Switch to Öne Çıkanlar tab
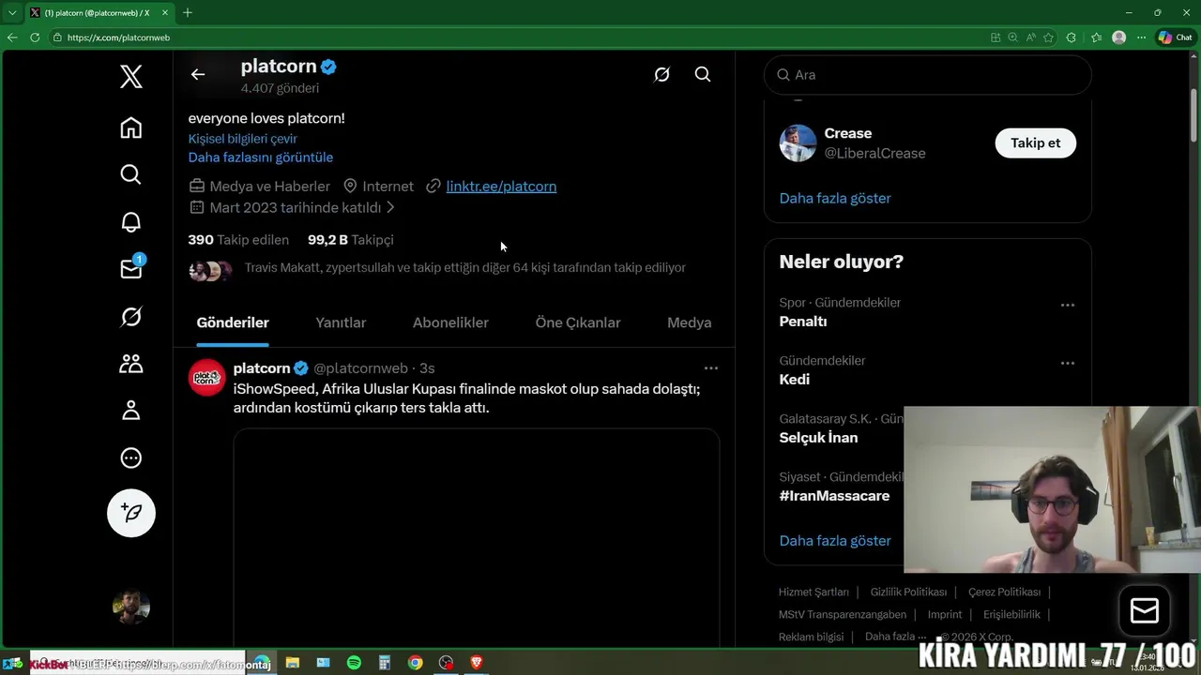Viewport: 1201px width, 675px height. 578,322
